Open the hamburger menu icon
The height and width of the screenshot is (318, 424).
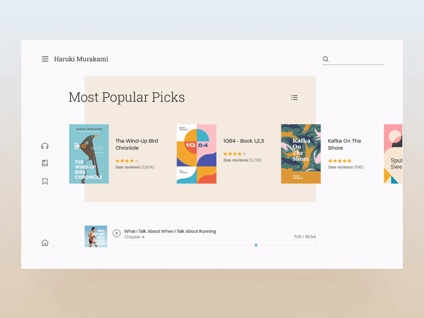[45, 59]
